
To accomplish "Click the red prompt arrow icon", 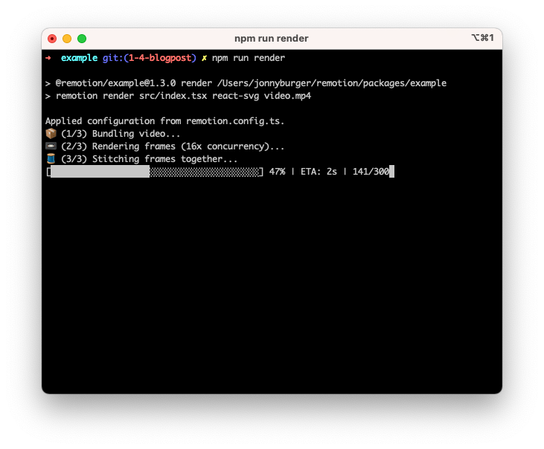I will [x=48, y=58].
